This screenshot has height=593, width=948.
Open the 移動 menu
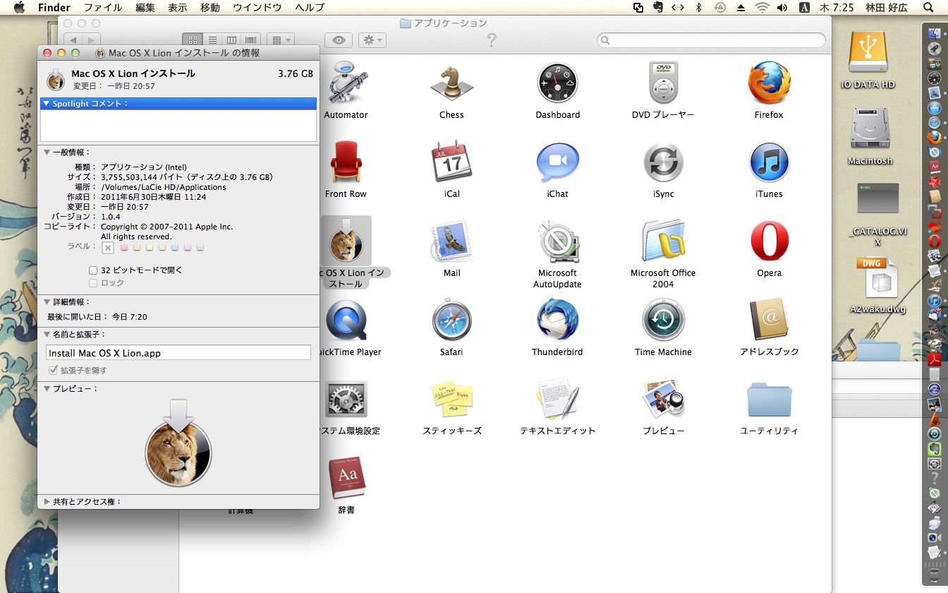pyautogui.click(x=210, y=8)
